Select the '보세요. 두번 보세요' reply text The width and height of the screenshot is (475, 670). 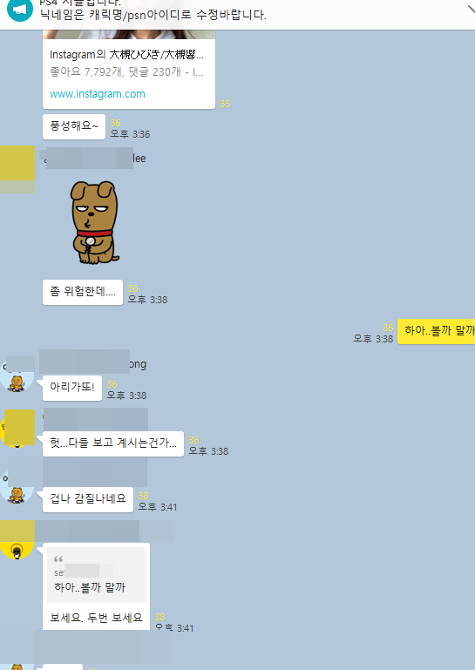pyautogui.click(x=96, y=618)
